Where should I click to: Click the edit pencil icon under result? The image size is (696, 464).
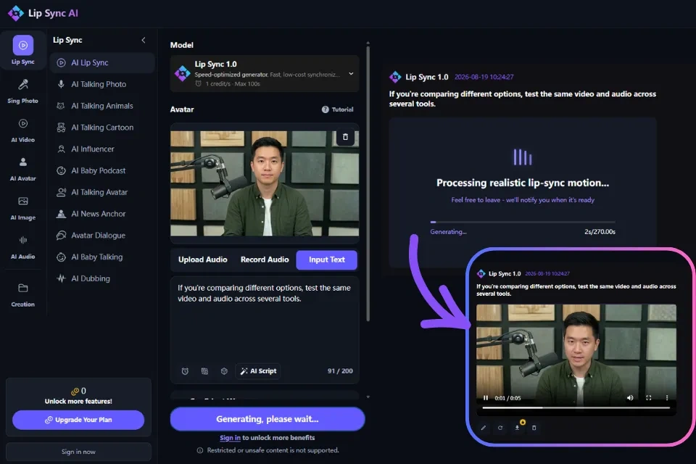484,428
